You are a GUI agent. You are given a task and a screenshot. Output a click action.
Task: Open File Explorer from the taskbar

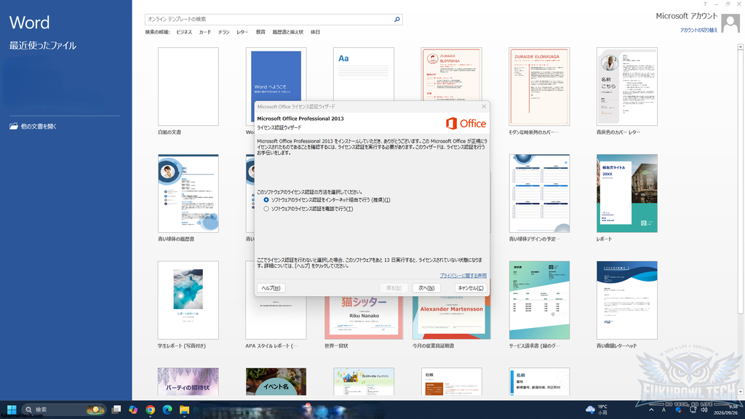184,410
